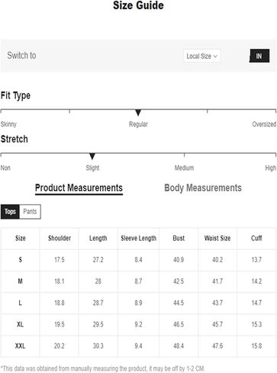Click the Sleeve Length column header
Screen dimensions: 277x373
point(138,238)
